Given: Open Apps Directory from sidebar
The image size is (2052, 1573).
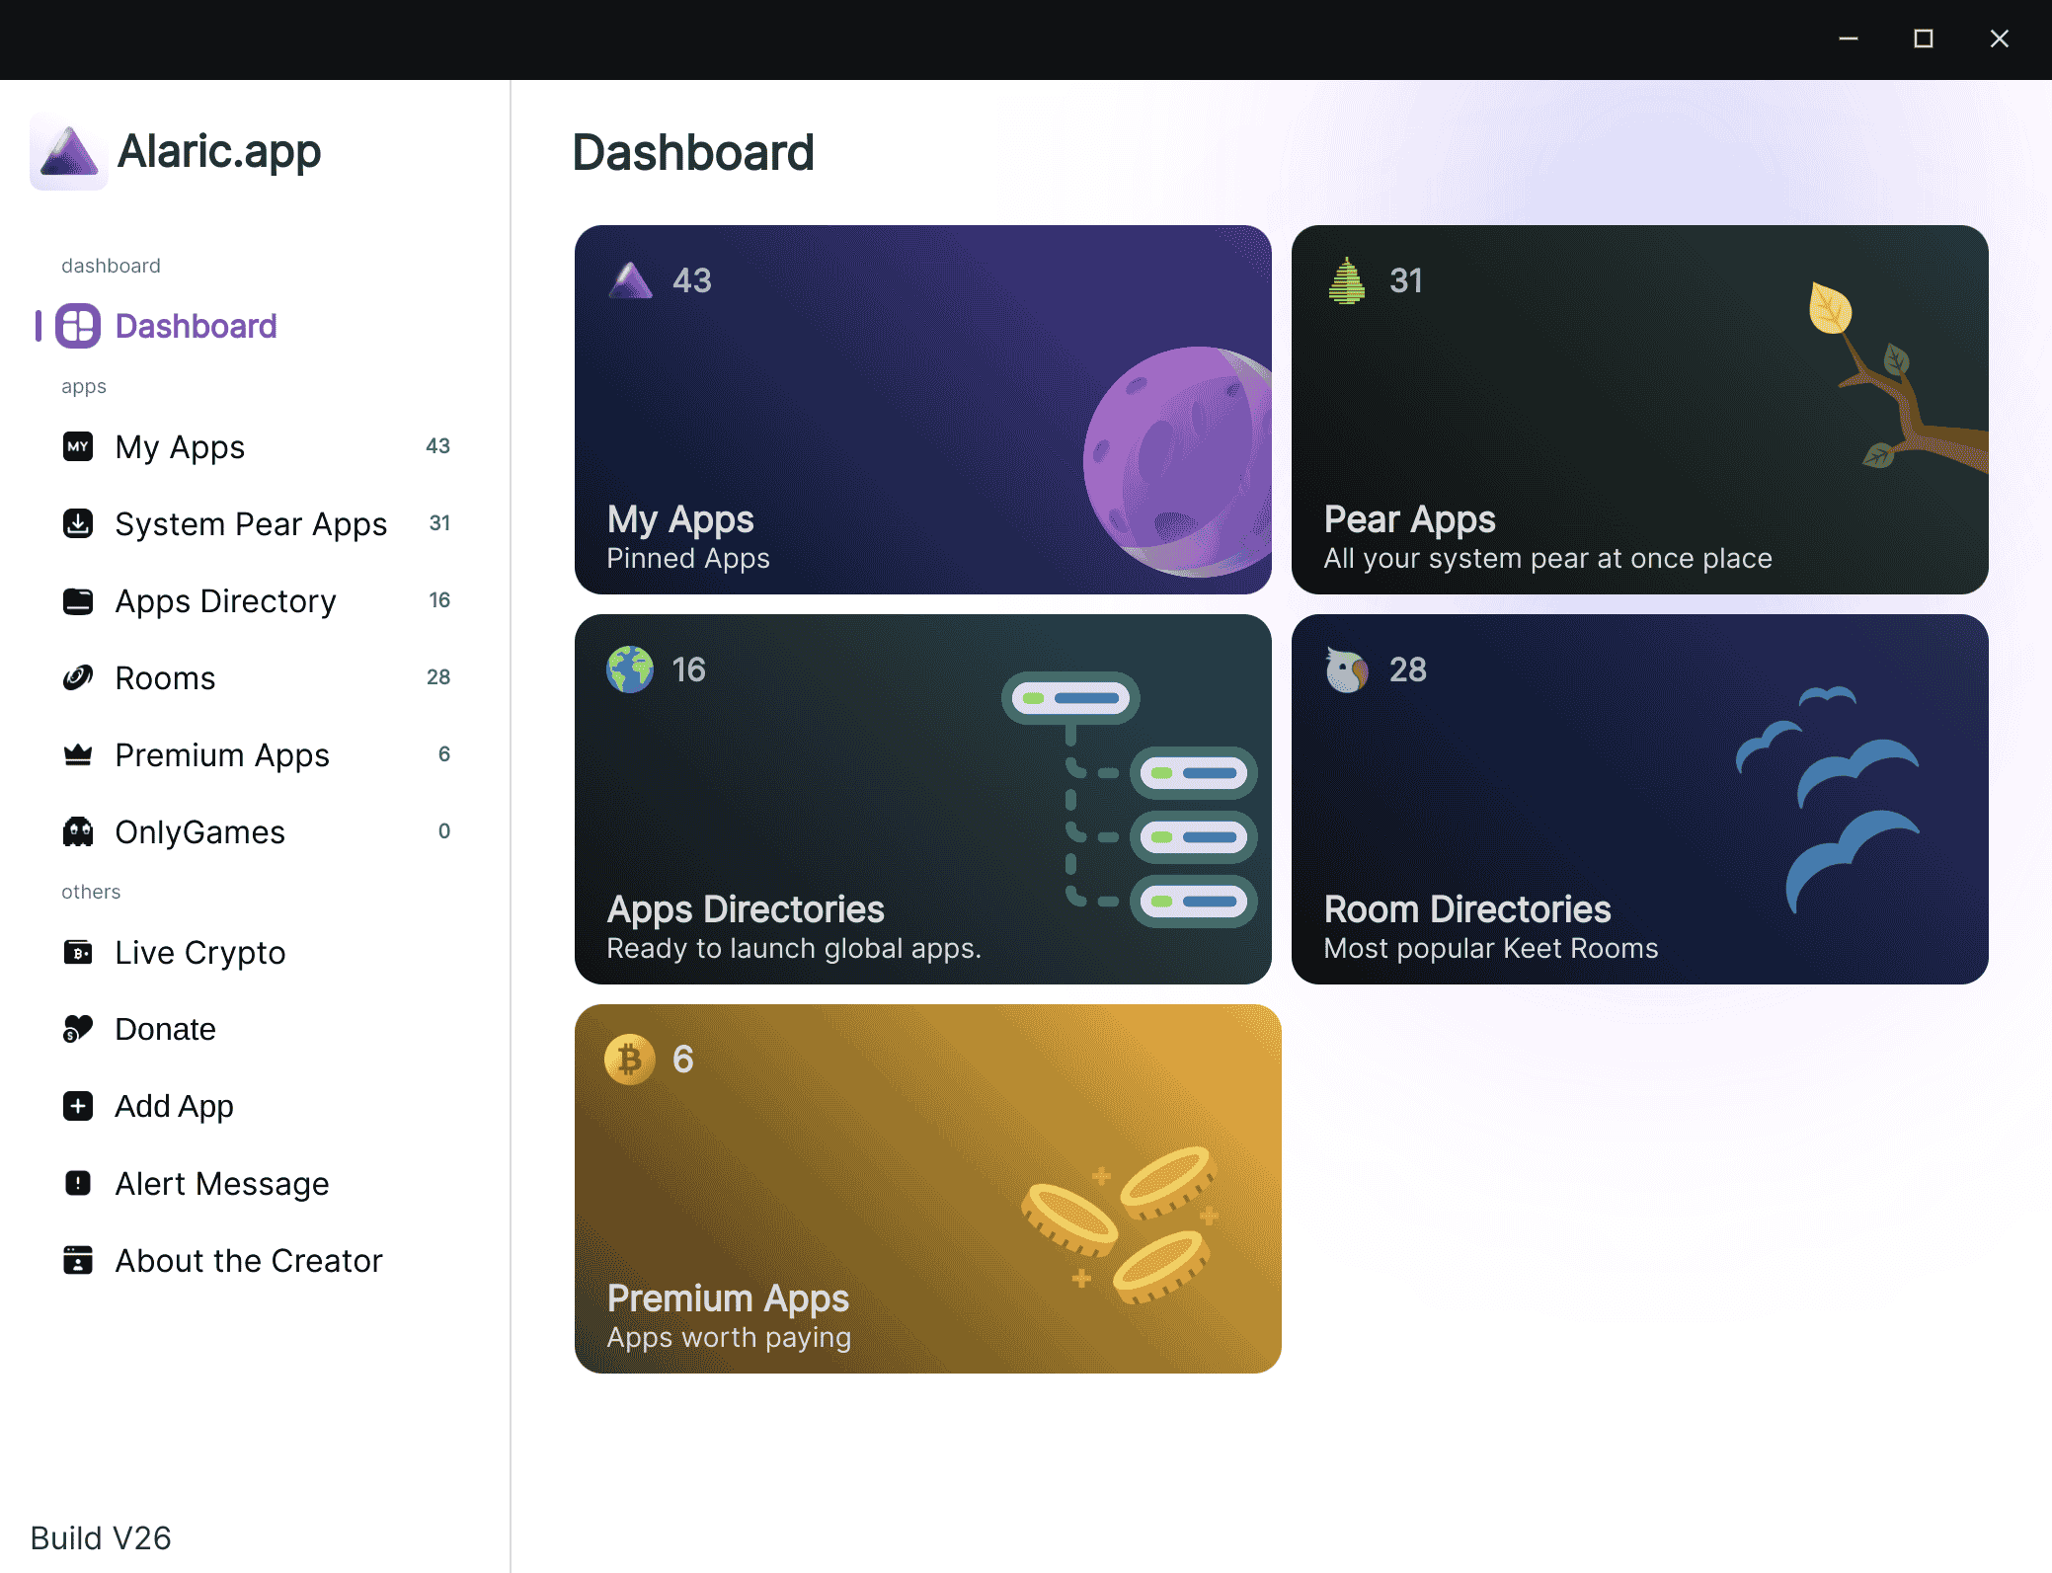Looking at the screenshot, I should click(225, 600).
